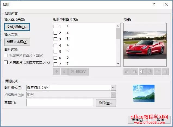Click the landscape layout preview thumbnail
173x127 pixels.
point(144,93)
